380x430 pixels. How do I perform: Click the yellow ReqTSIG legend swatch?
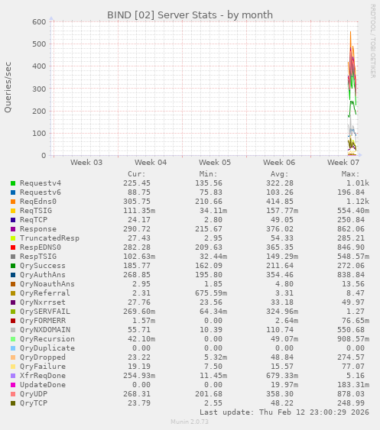pyautogui.click(x=13, y=211)
